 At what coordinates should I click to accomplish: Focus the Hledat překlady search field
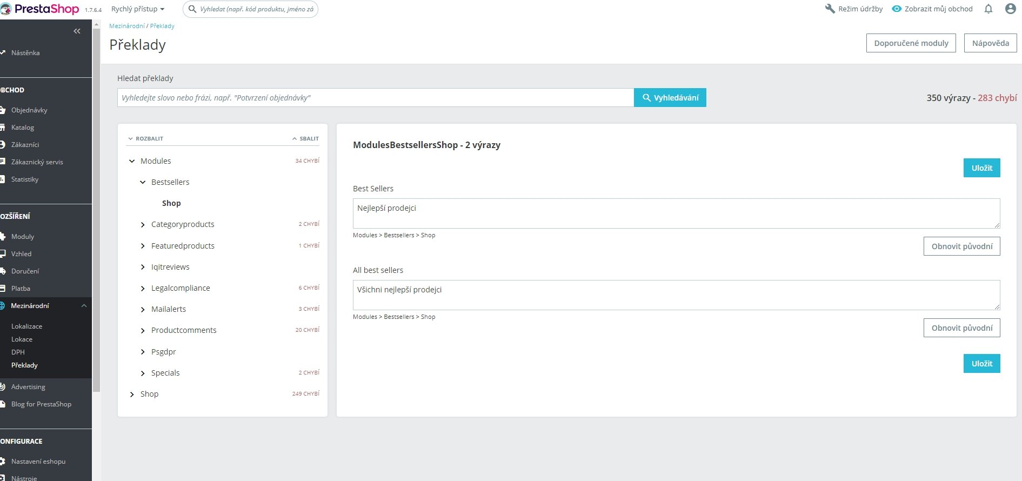coord(376,98)
